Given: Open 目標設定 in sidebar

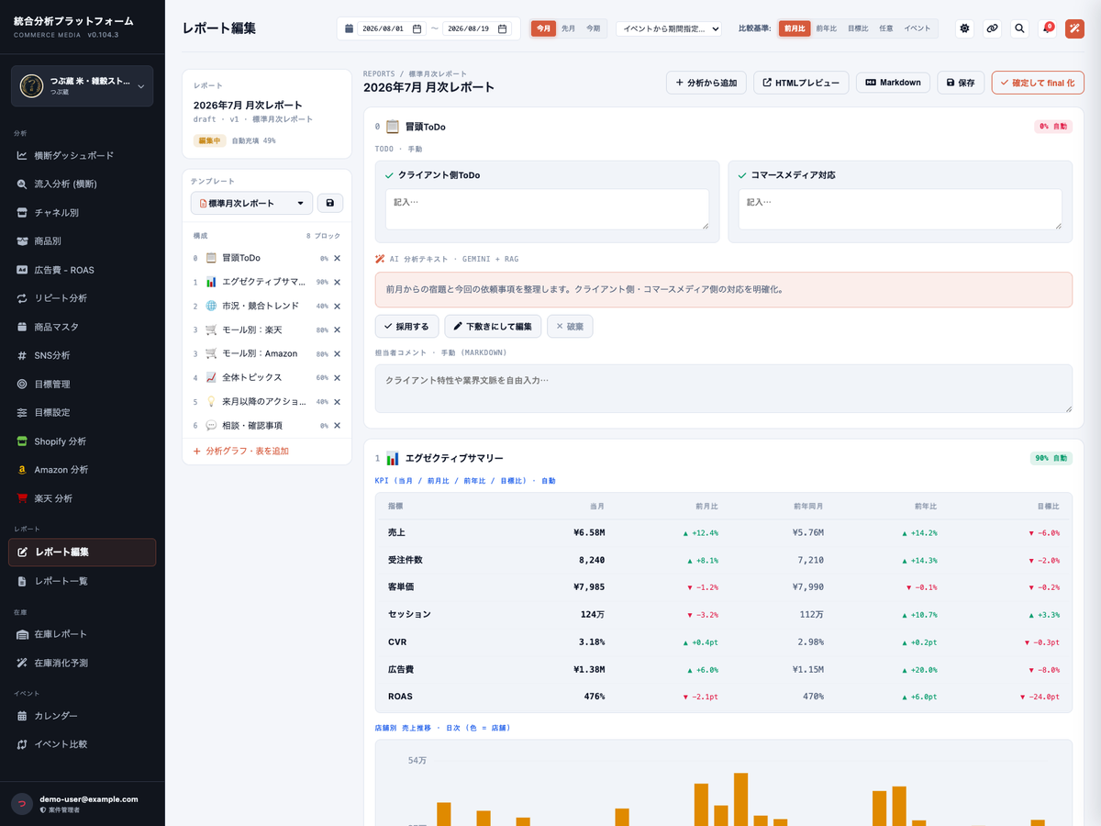Looking at the screenshot, I should (83, 413).
